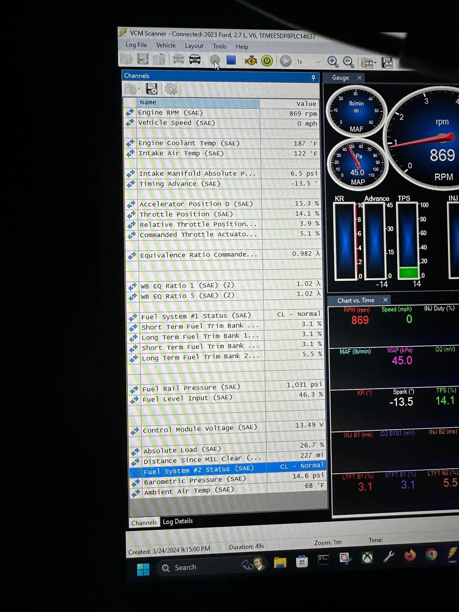This screenshot has height=612, width=459.
Task: Select Accelerator Position D (SAE) row
Action: click(x=223, y=204)
